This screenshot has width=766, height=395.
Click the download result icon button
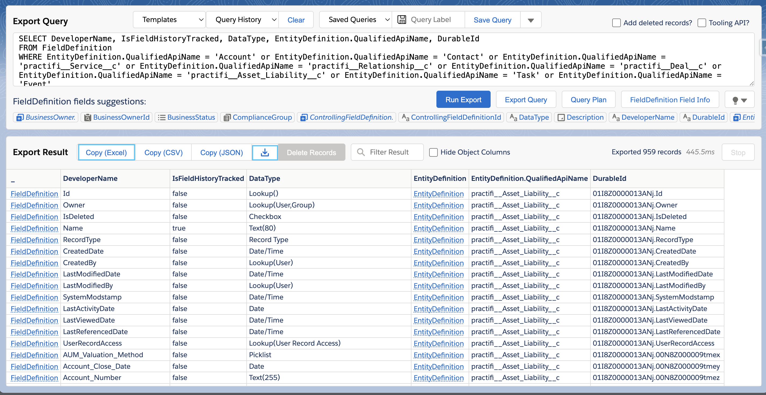point(265,152)
